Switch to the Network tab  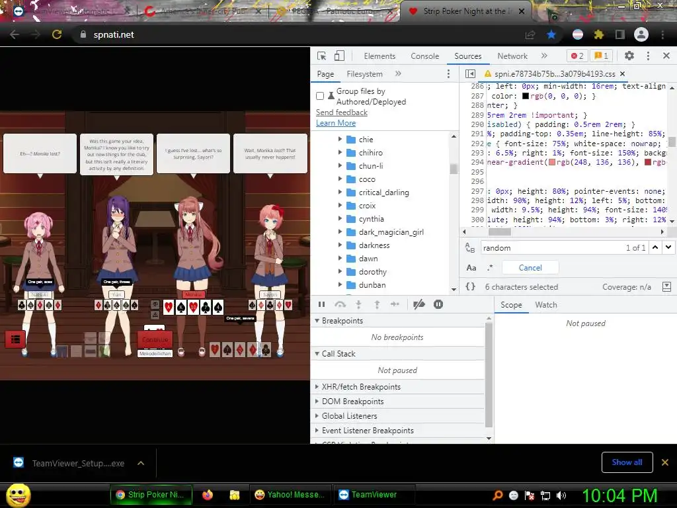pyautogui.click(x=512, y=56)
